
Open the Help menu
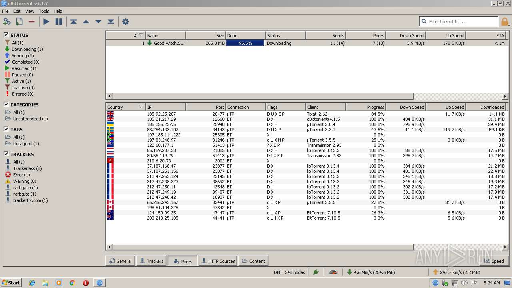coord(58,11)
